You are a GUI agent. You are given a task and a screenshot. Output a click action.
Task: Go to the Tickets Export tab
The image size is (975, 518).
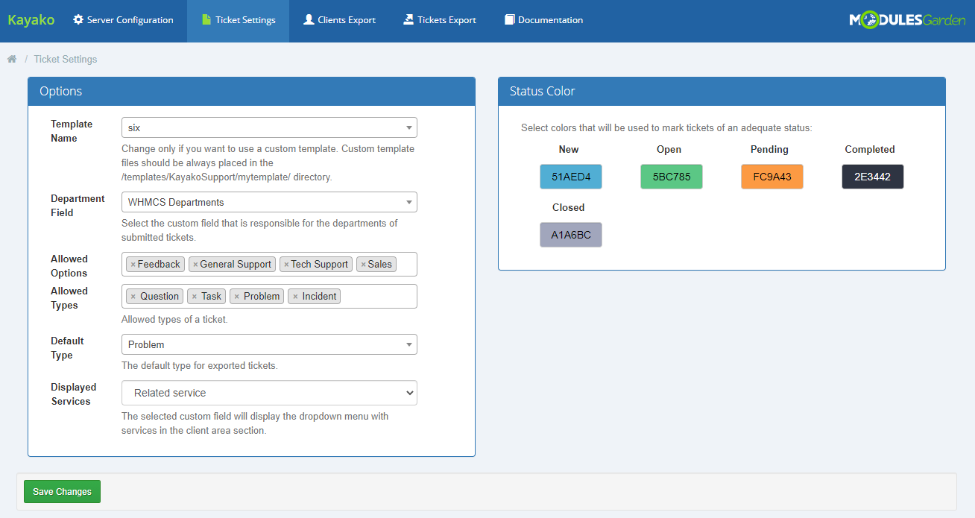point(440,21)
